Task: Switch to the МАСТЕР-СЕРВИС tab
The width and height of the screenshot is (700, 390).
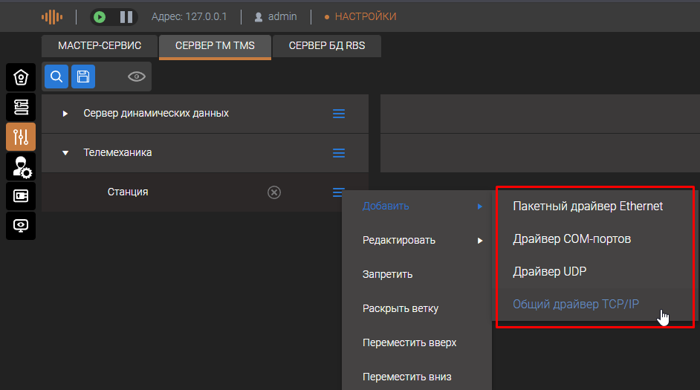Action: point(100,46)
